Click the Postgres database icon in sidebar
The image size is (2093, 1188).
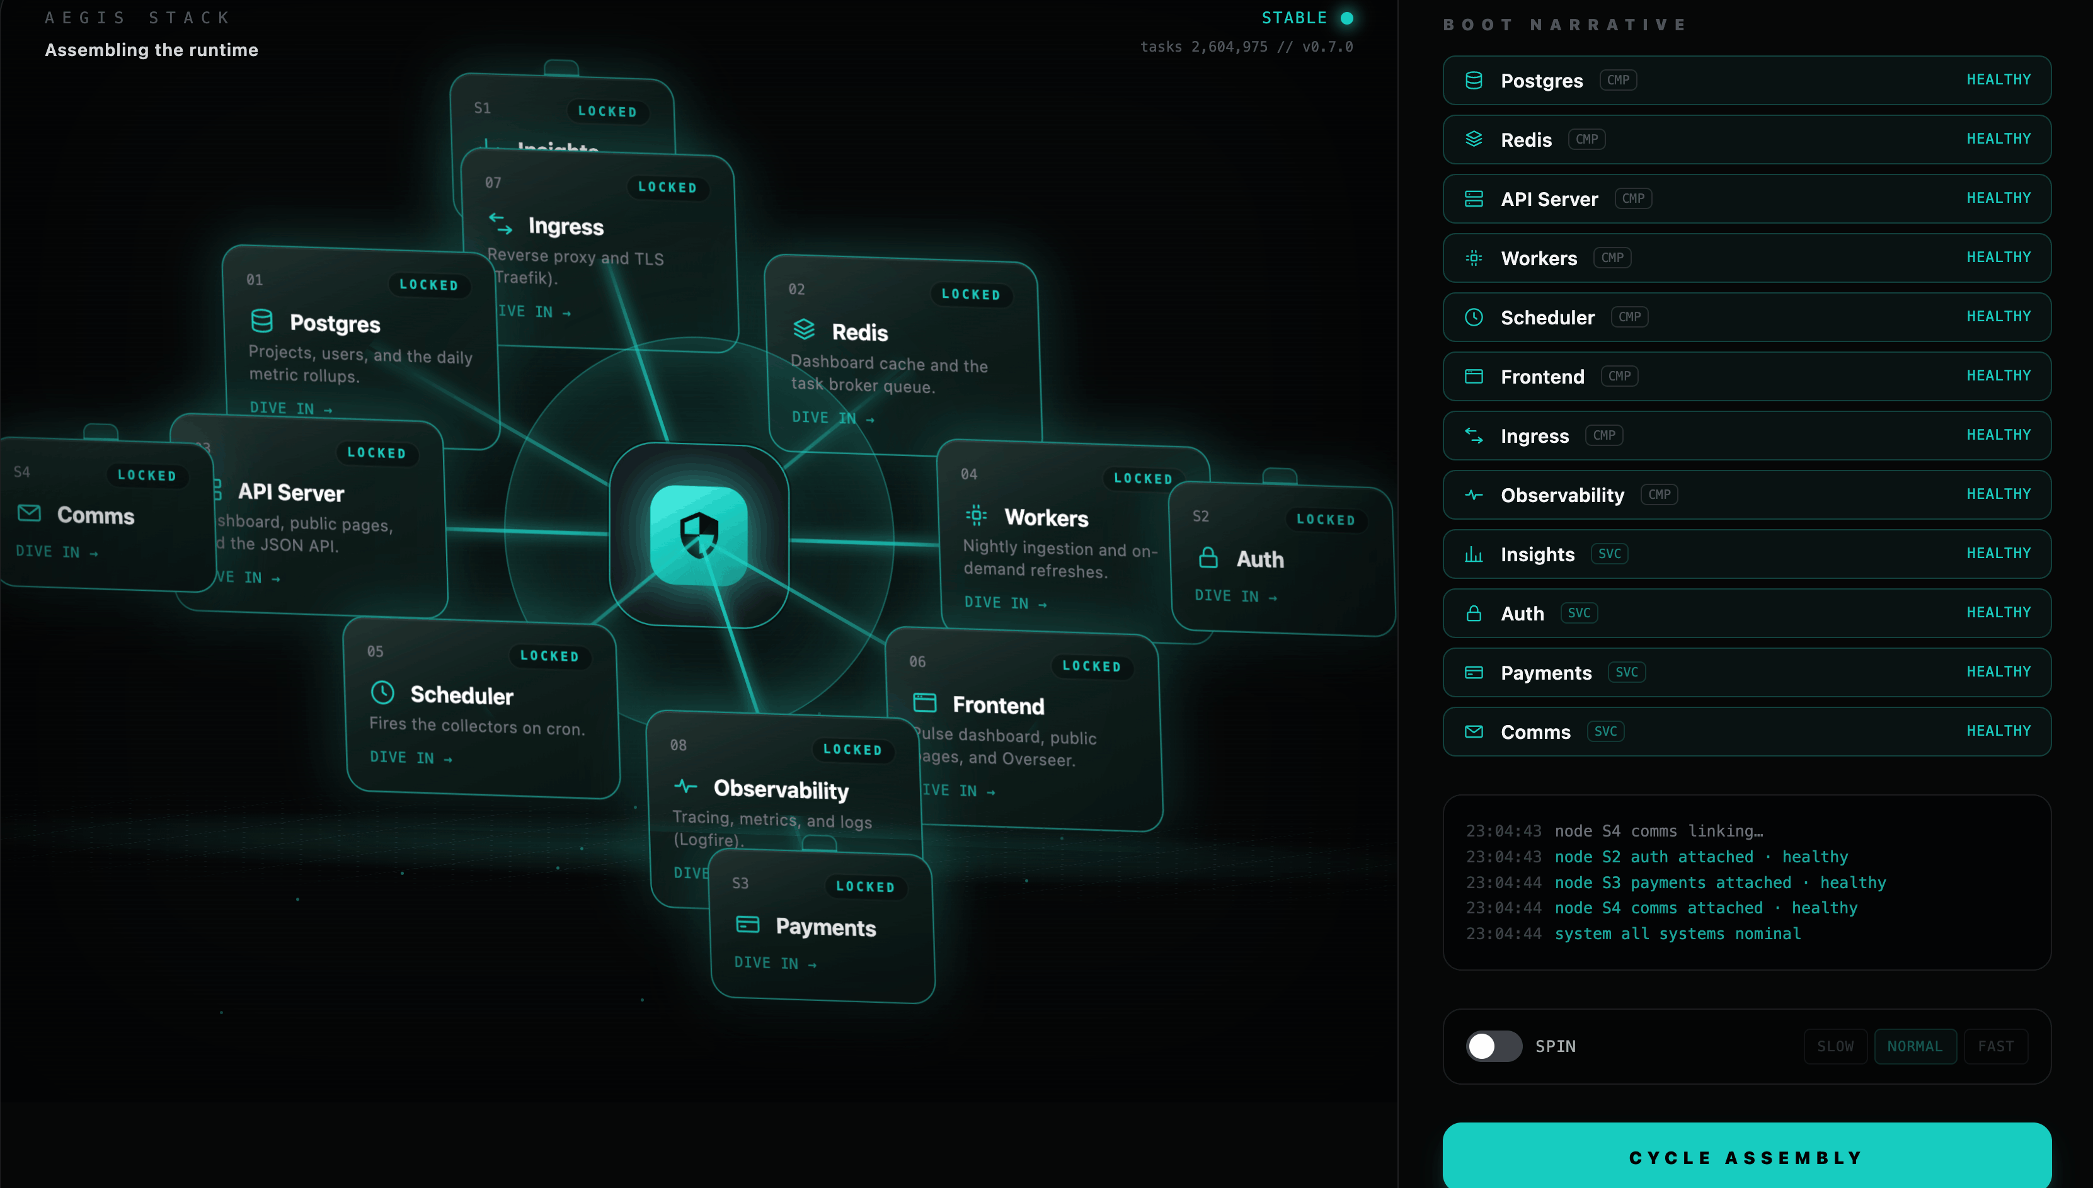coord(1474,80)
